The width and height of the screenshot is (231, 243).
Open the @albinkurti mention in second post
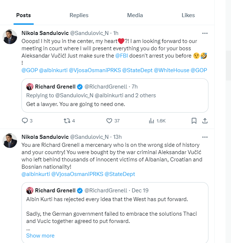coord(35,174)
